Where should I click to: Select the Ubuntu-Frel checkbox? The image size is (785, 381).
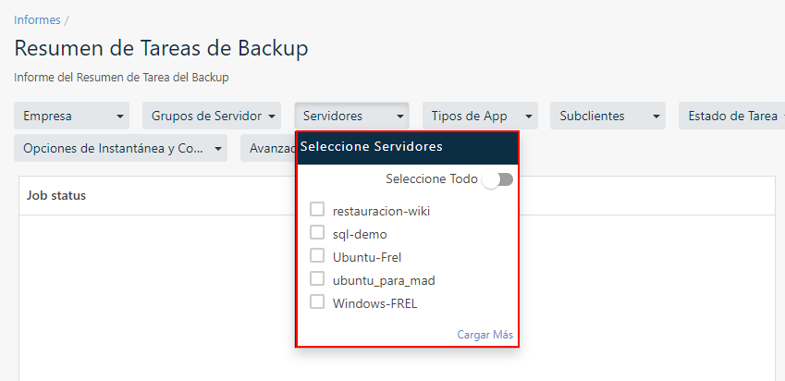point(317,256)
